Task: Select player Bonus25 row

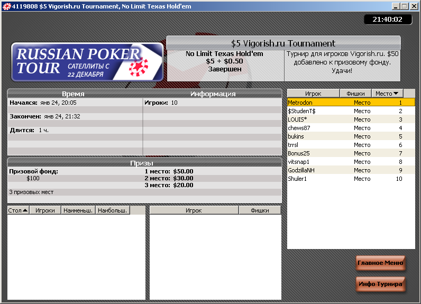Action: 351,153
